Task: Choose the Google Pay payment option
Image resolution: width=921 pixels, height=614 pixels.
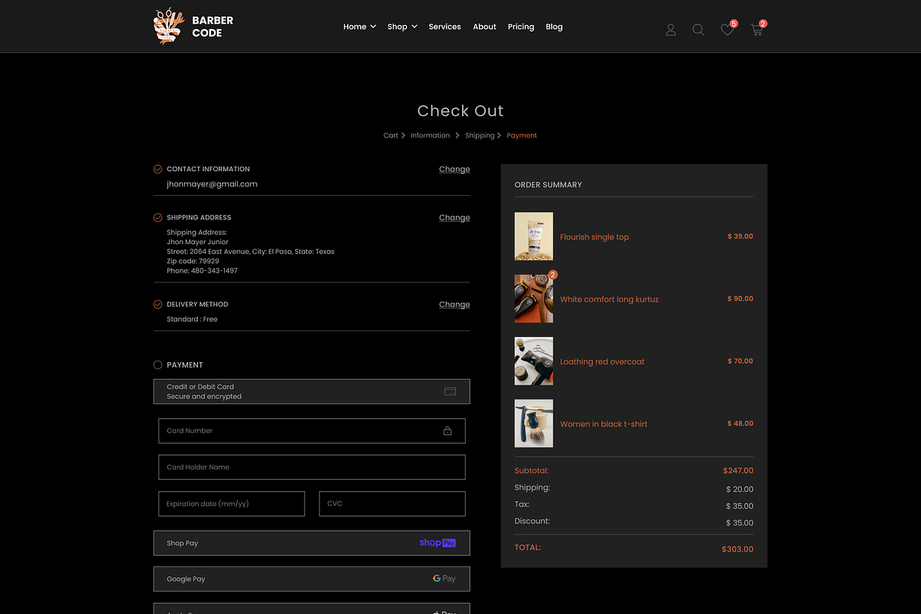Action: tap(312, 579)
